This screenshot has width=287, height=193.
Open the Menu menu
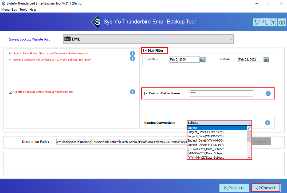pyautogui.click(x=6, y=10)
